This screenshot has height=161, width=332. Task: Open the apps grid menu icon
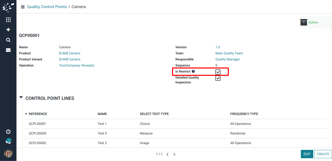coord(8,20)
